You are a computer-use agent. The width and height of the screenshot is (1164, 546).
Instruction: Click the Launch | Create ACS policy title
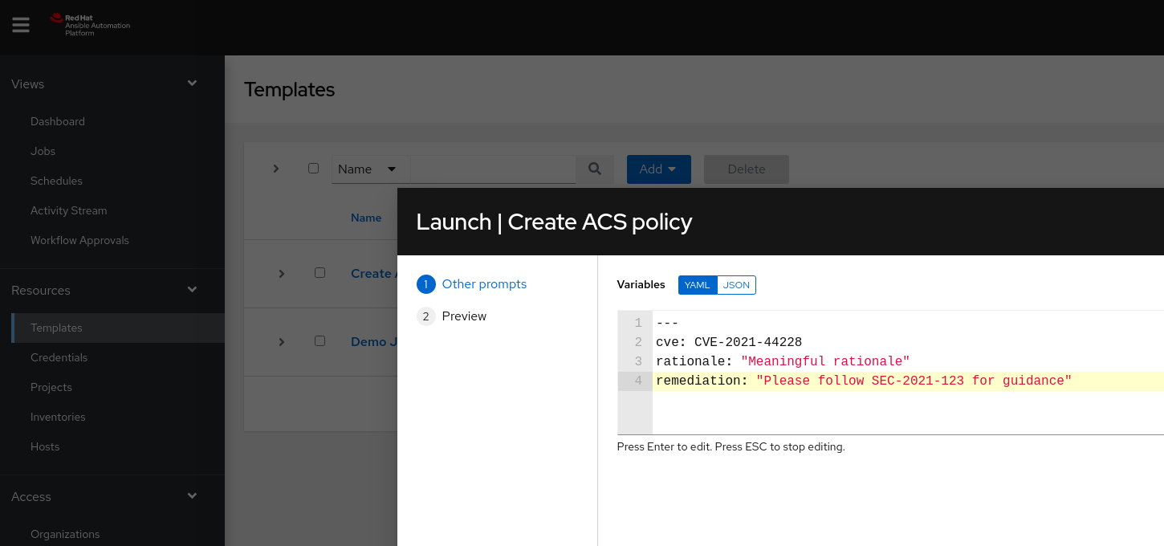[x=554, y=222]
